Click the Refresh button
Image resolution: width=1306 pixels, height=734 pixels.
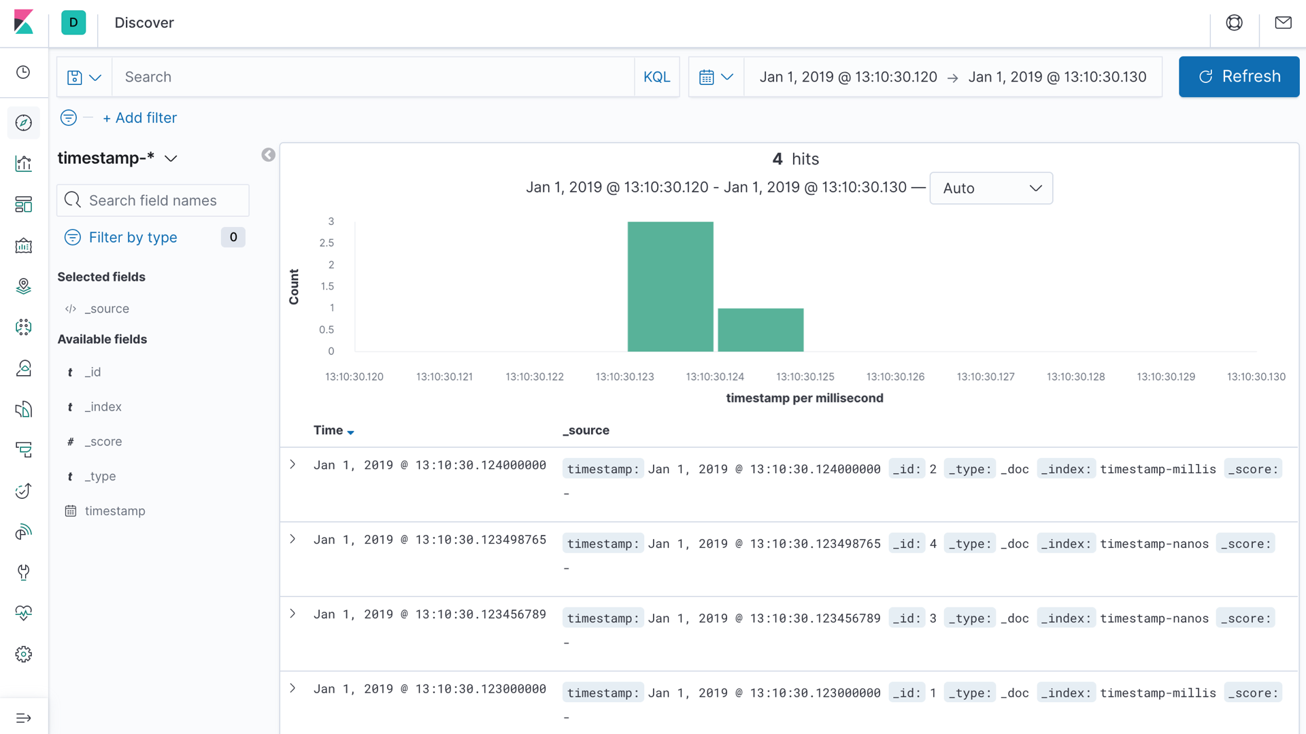1239,77
